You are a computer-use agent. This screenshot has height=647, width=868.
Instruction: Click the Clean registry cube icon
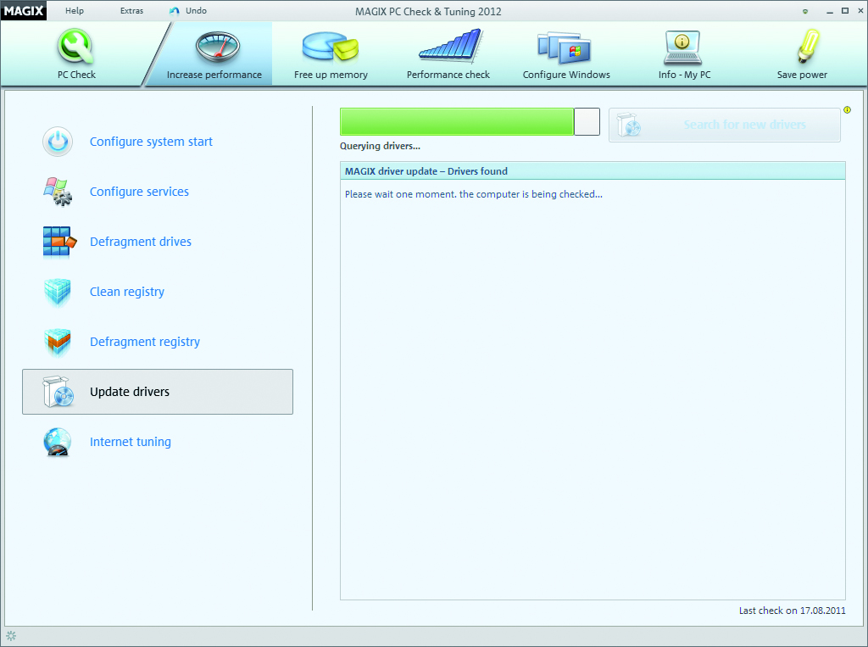click(58, 292)
